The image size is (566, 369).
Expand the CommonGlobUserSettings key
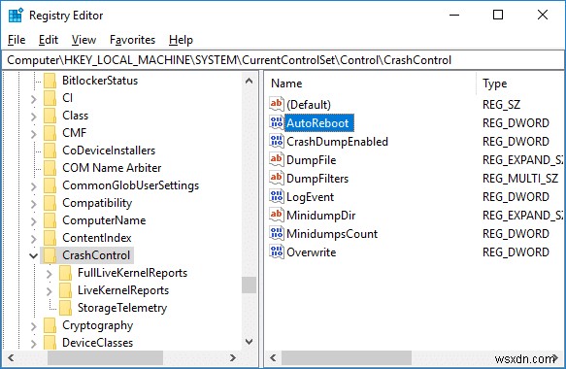tap(34, 186)
